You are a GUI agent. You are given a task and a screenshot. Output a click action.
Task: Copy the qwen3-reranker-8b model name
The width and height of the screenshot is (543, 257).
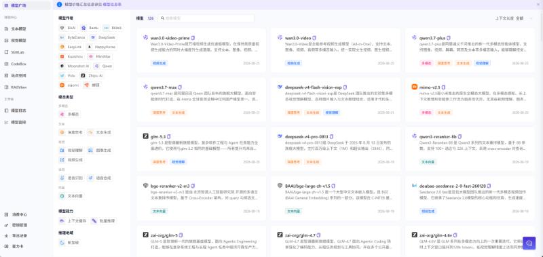[x=460, y=136]
